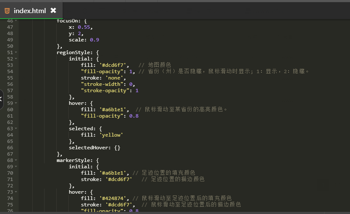Collapse the initial block at line 52

point(16,59)
